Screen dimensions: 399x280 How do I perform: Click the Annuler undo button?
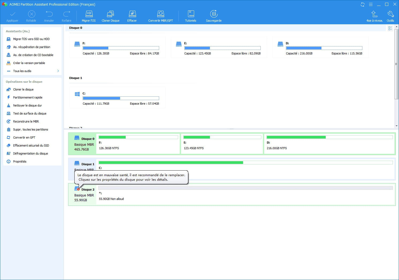[49, 16]
